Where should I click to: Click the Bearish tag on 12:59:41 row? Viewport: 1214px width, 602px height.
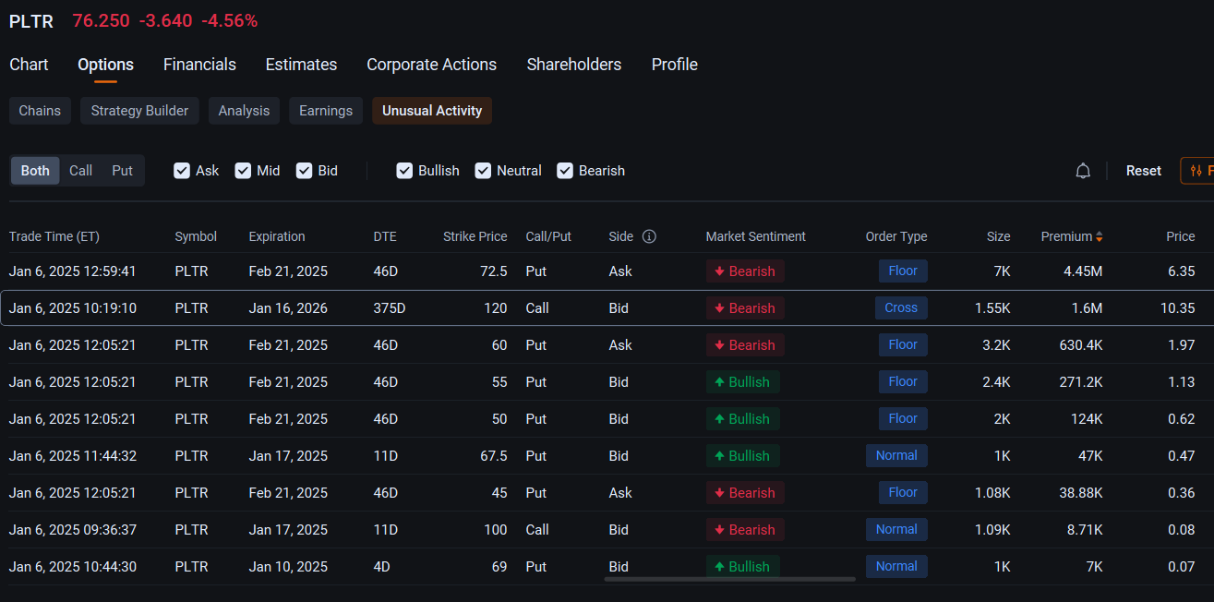[745, 271]
